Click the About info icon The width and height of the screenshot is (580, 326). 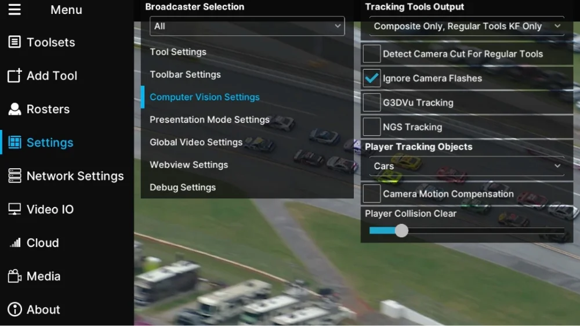(14, 309)
